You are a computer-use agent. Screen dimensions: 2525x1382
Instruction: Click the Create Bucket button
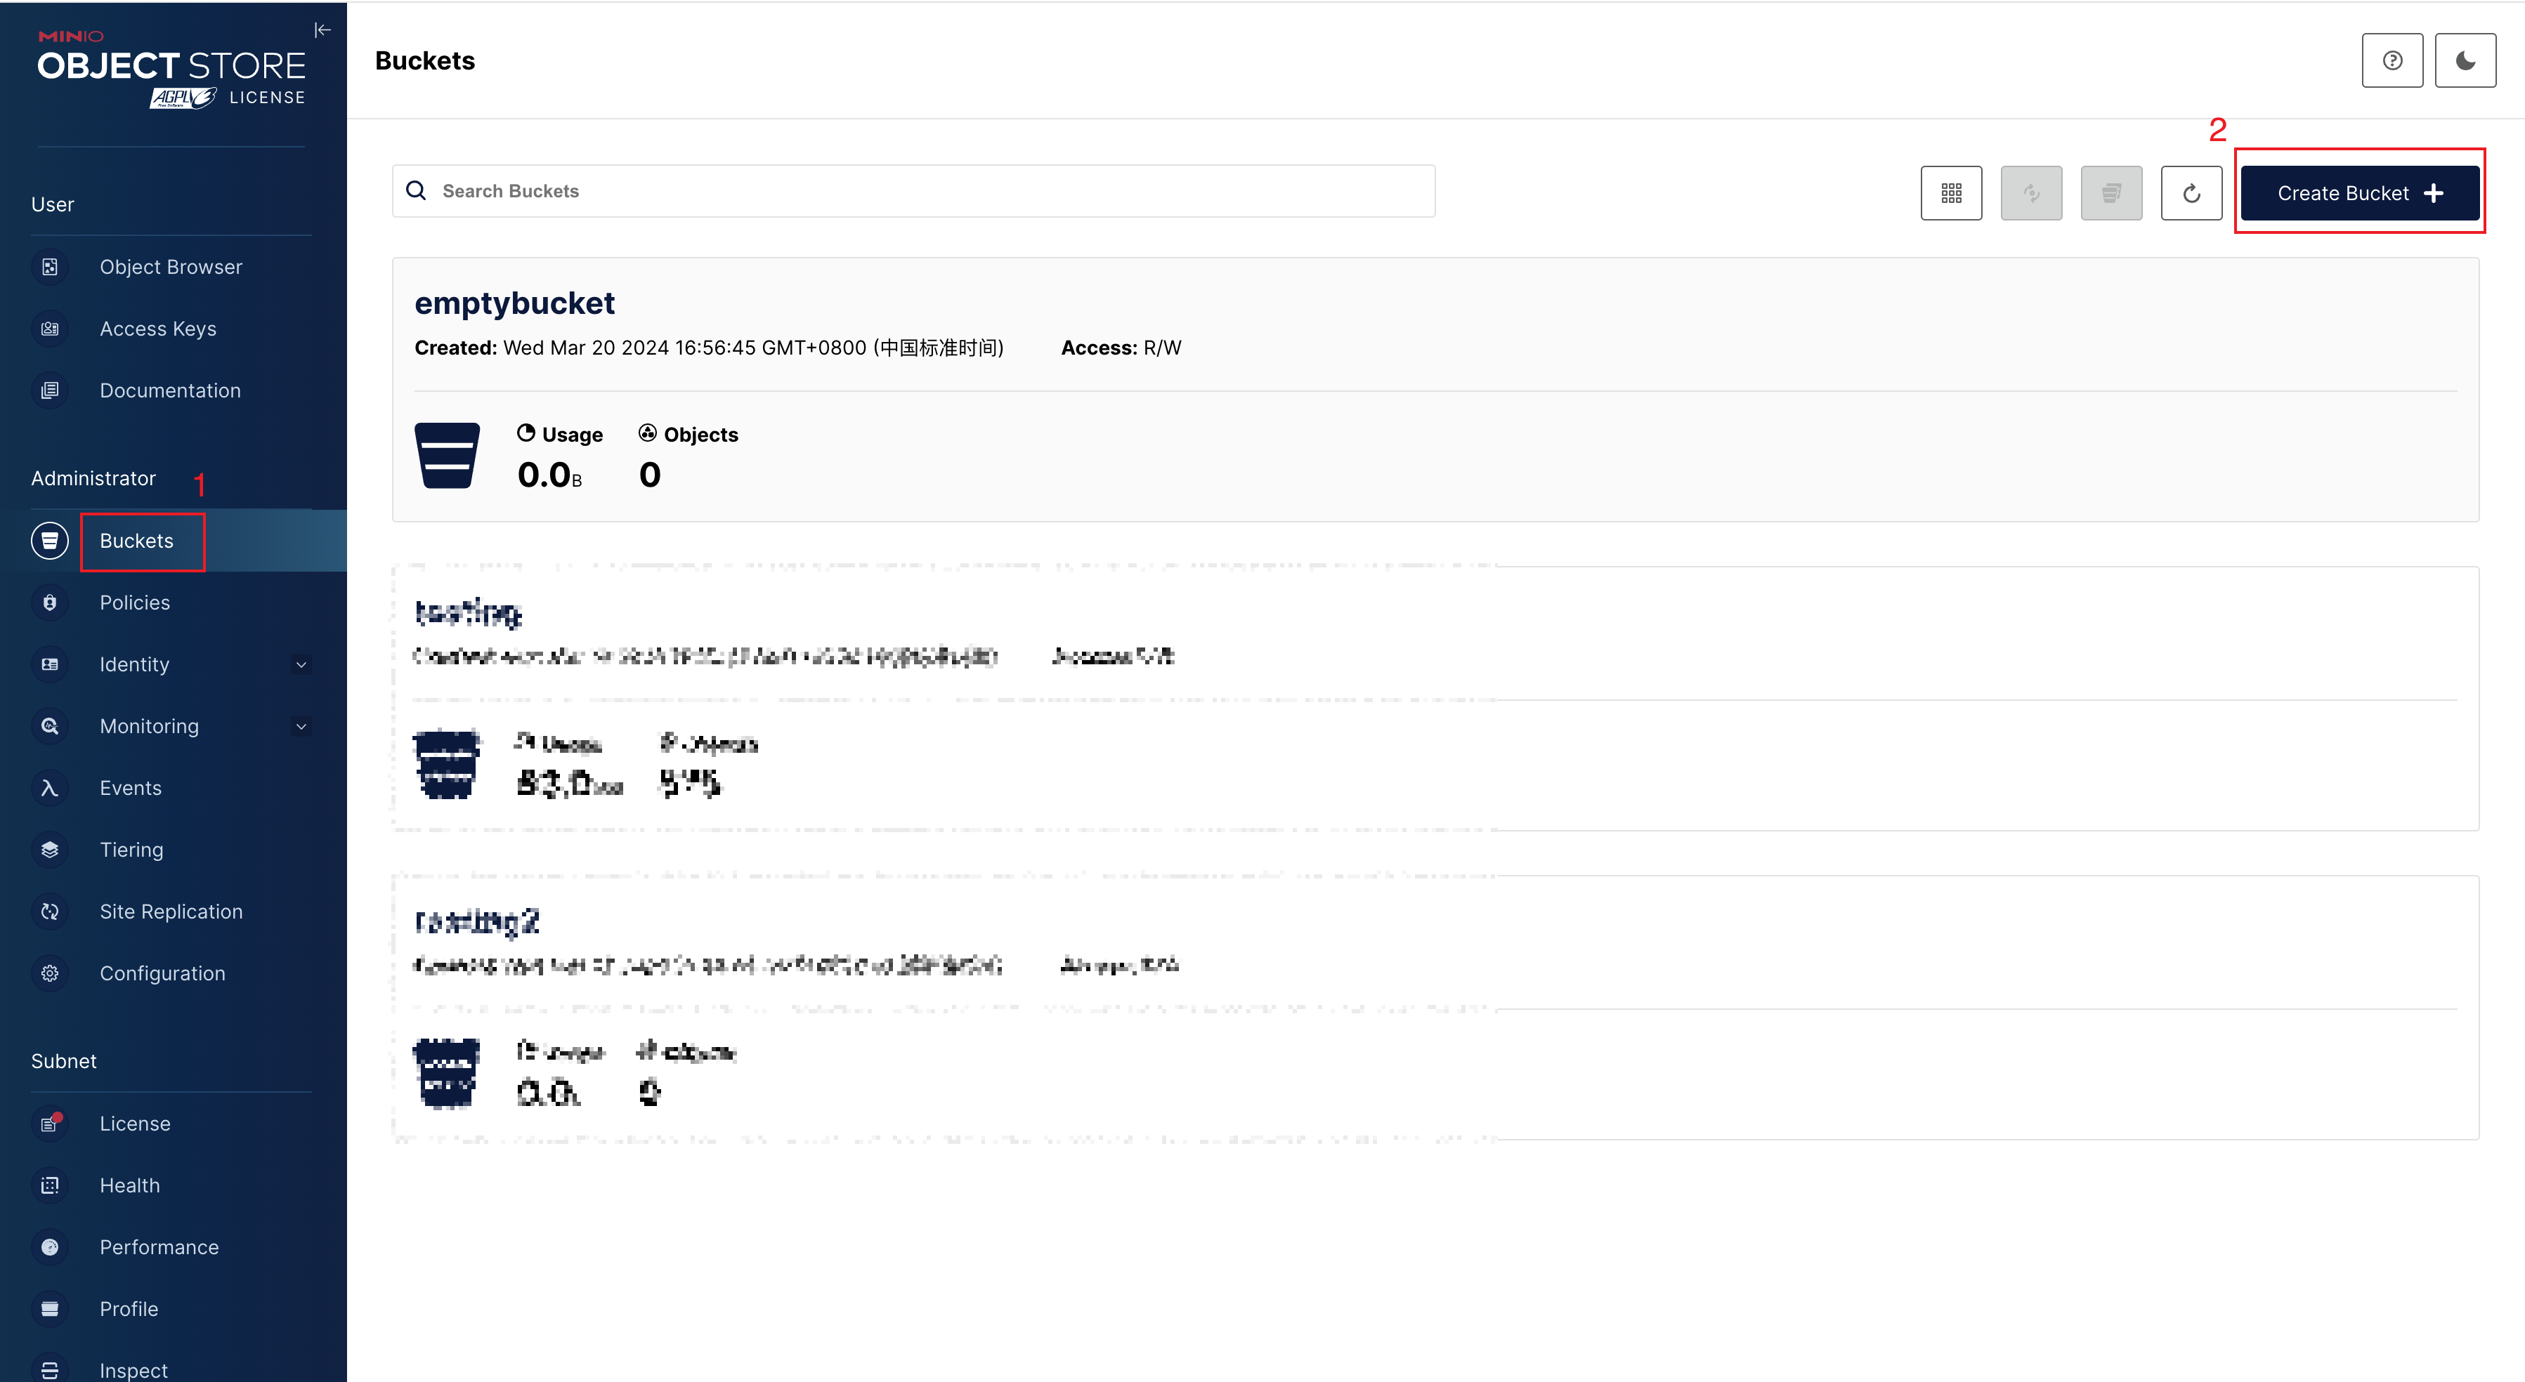[2359, 193]
